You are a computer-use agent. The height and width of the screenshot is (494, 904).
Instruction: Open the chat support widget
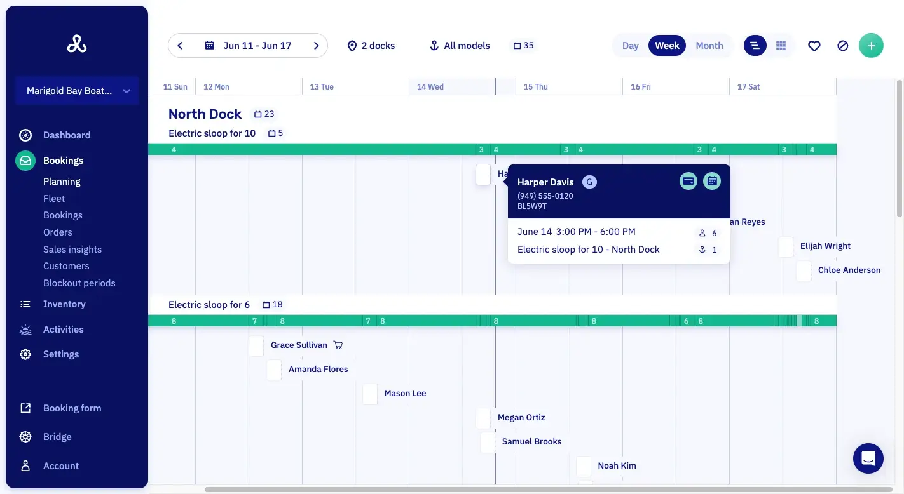pyautogui.click(x=868, y=458)
